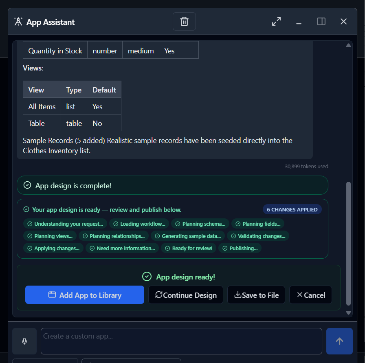Click the Sample Records (5 added) paragraph
Screen dimensions: 365x363
[x=158, y=145]
